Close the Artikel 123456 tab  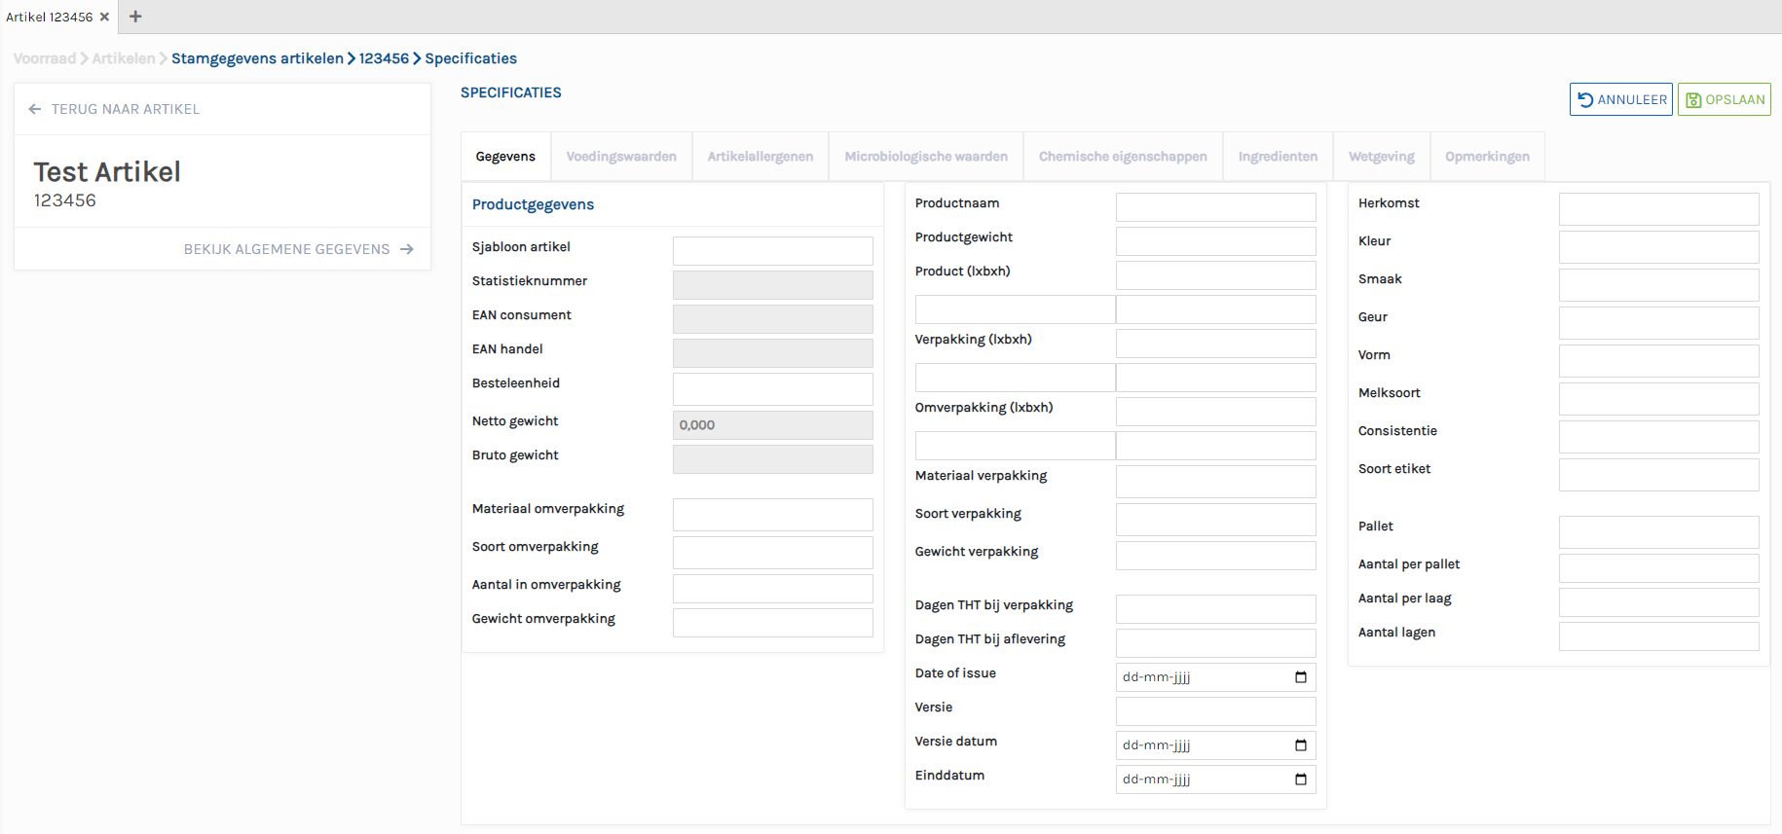(x=104, y=17)
